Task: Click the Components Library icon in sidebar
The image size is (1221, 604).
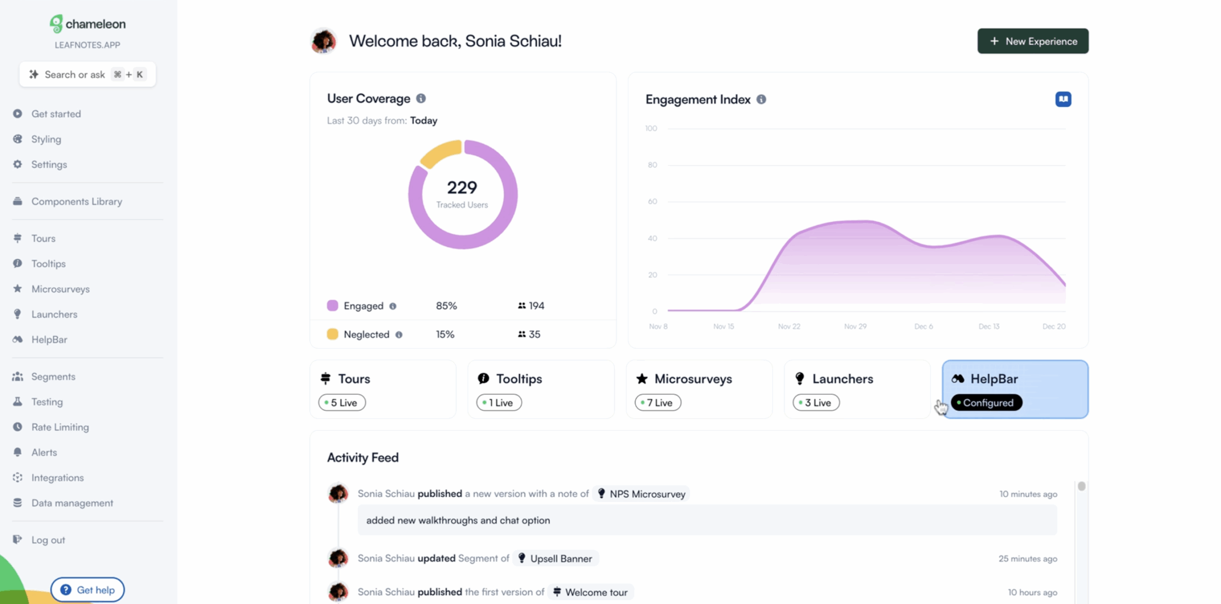Action: click(x=18, y=201)
